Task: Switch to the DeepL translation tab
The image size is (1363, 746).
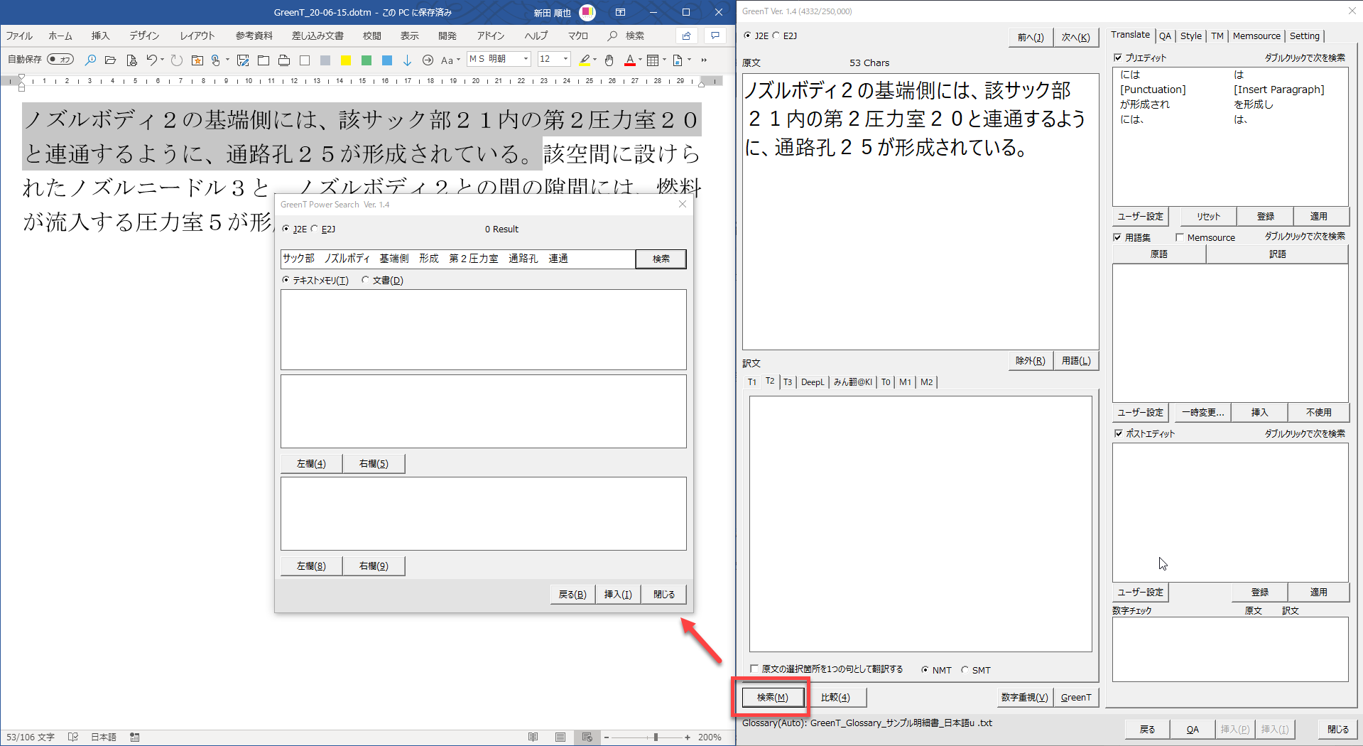Action: coord(813,382)
